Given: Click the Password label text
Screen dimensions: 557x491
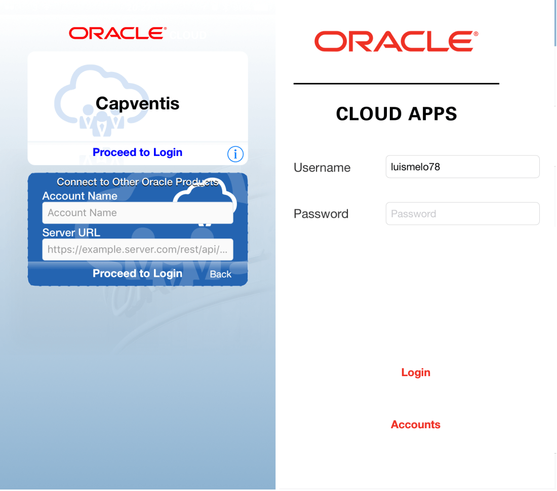Looking at the screenshot, I should point(321,214).
